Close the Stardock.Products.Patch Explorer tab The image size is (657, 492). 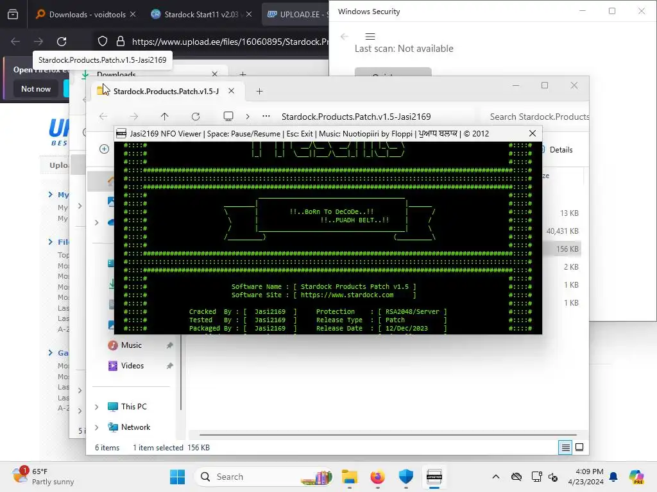231,91
